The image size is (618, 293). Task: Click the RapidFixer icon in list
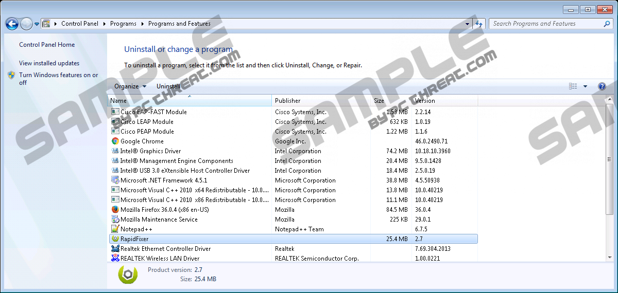115,239
